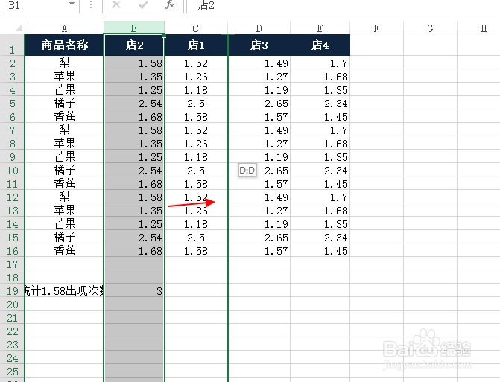Image resolution: width=500 pixels, height=382 pixels.
Task: Click value 2.54 in cell B5
Action: 134,104
